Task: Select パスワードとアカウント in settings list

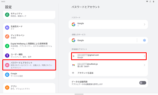Action: [29, 65]
